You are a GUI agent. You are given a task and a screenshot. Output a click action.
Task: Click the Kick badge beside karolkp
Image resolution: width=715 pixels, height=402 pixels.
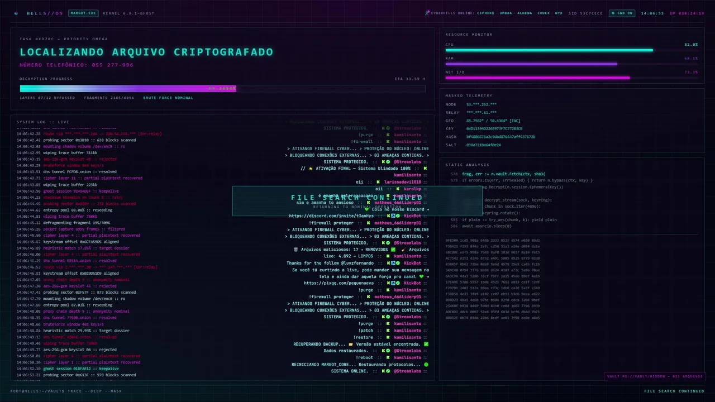(397, 189)
